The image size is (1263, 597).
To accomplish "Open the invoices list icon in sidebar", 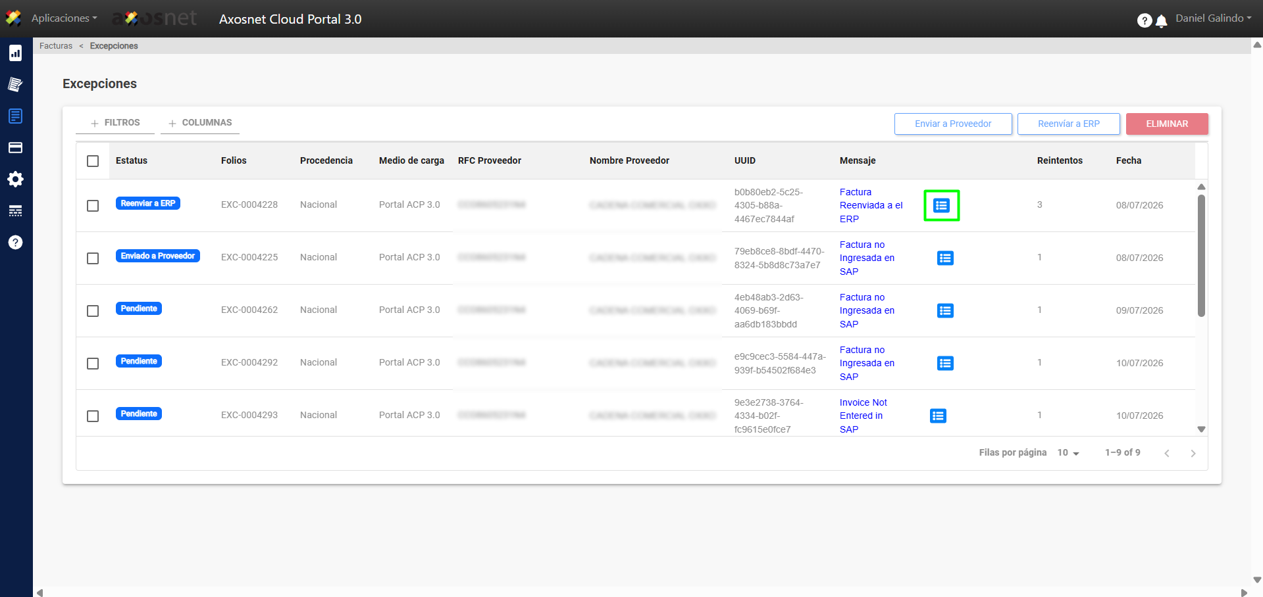I will coord(15,116).
